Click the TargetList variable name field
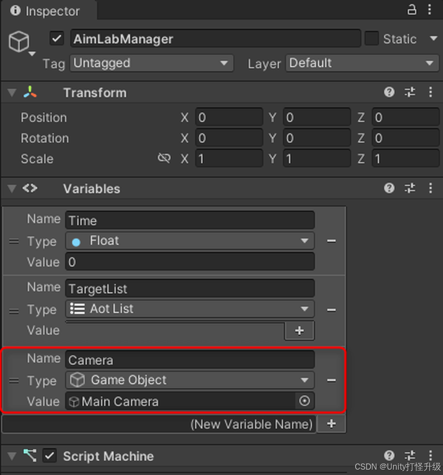The width and height of the screenshot is (443, 475). (190, 288)
